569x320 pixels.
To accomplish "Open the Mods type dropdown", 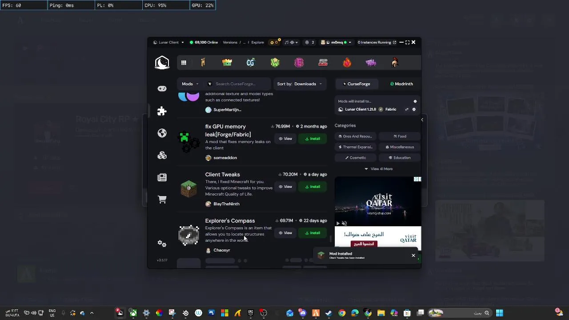I will coord(190,84).
